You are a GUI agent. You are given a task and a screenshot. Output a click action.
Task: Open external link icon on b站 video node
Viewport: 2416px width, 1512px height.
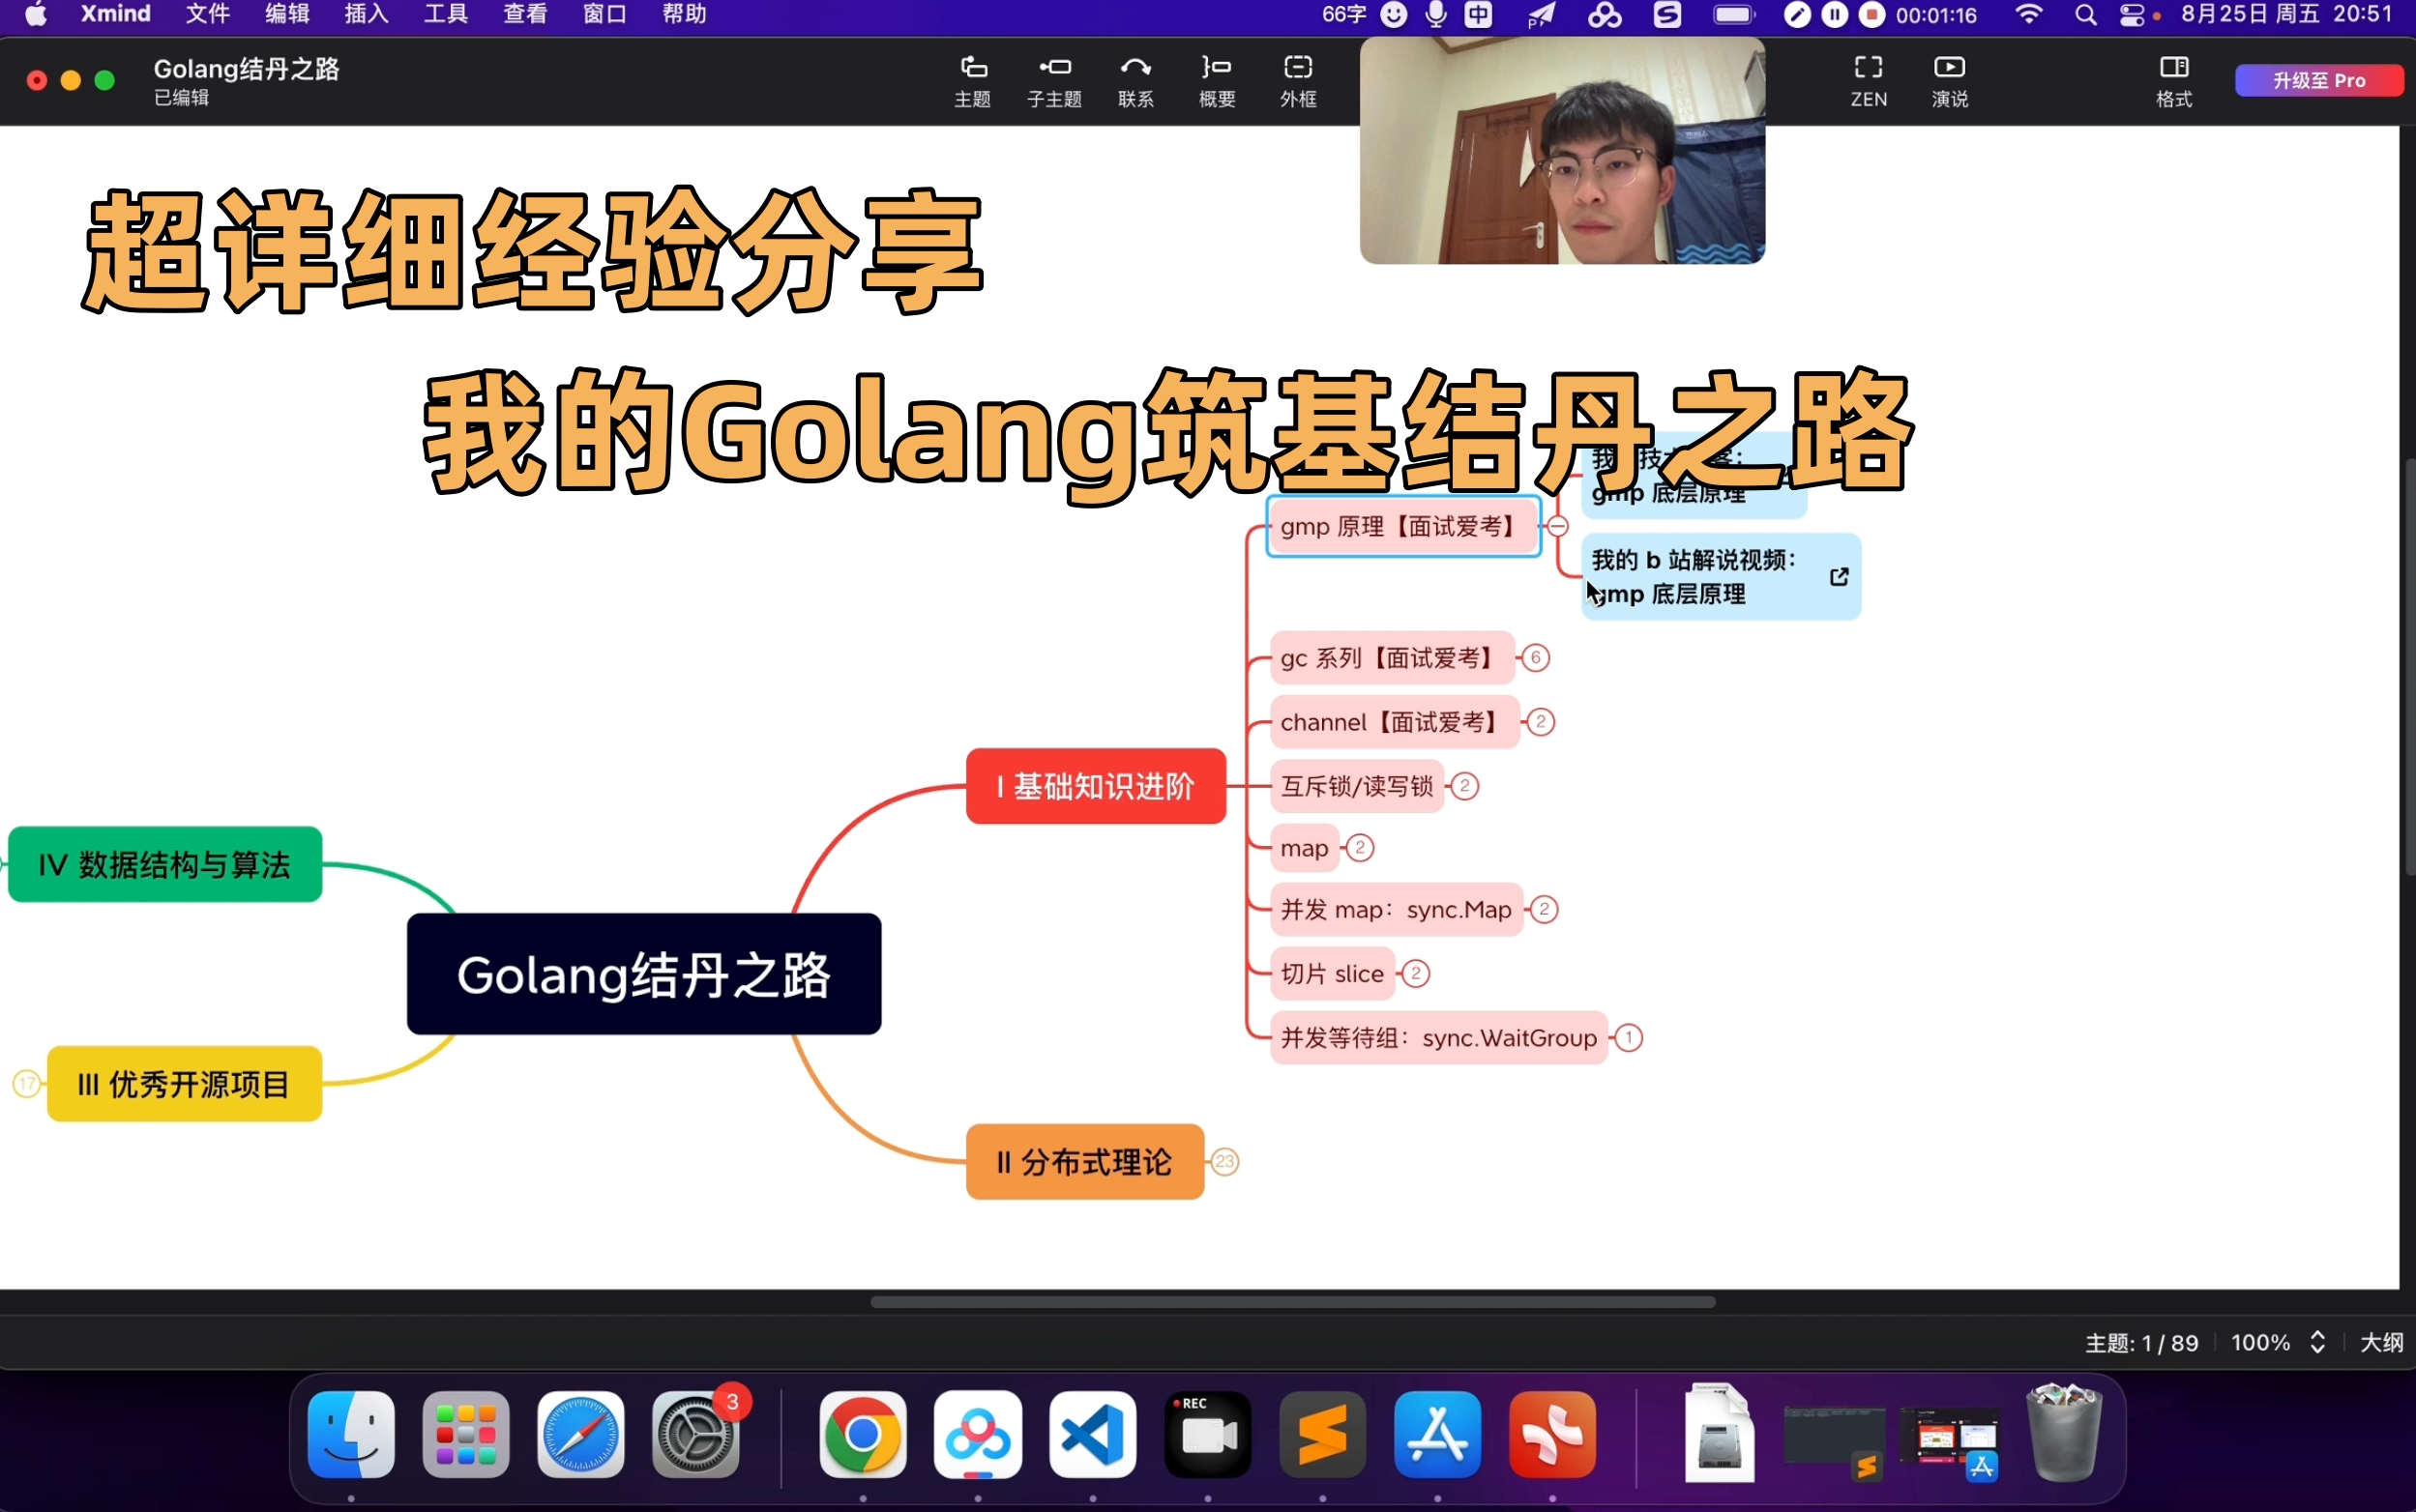1838,577
